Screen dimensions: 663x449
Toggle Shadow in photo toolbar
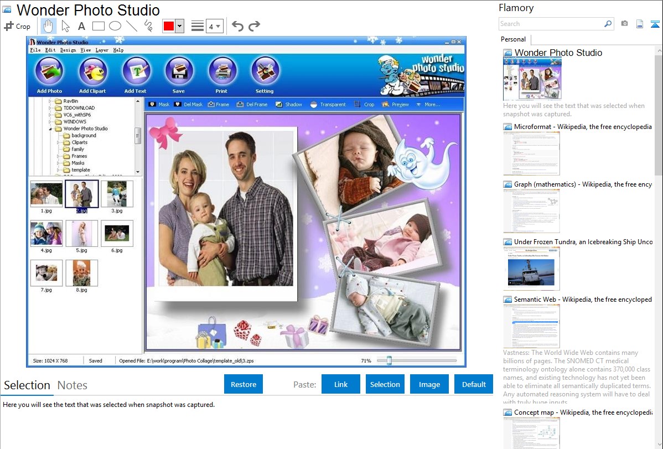tap(289, 105)
